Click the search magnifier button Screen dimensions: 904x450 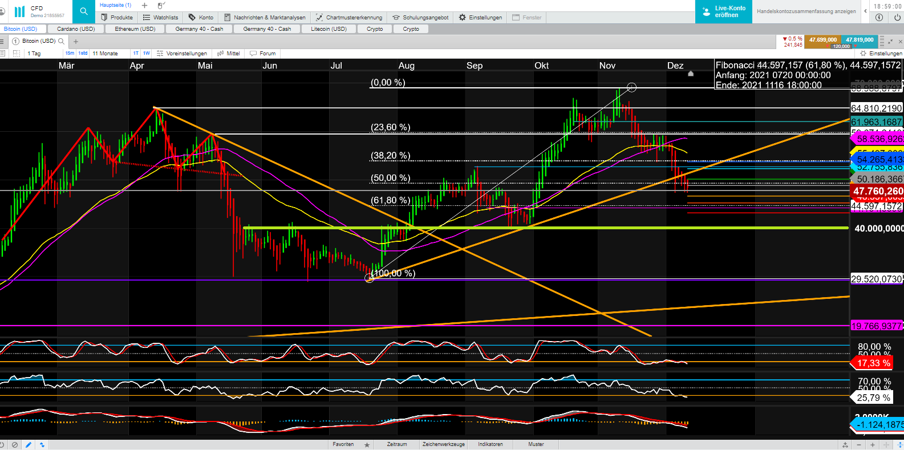tap(84, 11)
